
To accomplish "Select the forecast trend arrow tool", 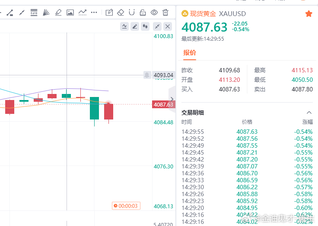I will click(x=83, y=13).
